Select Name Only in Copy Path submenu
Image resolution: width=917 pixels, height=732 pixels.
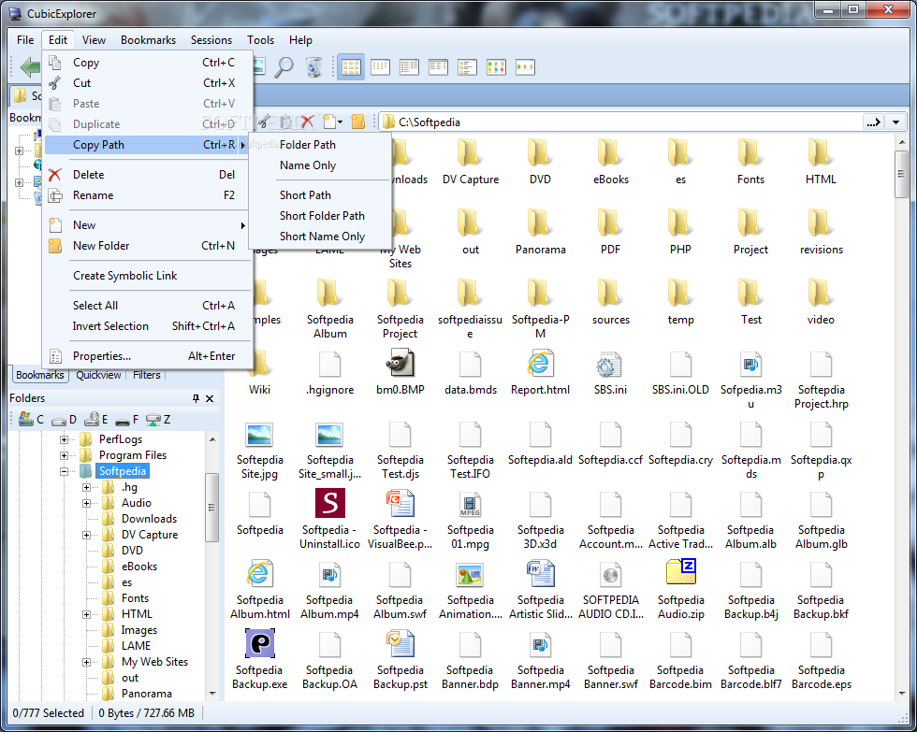pyautogui.click(x=320, y=165)
